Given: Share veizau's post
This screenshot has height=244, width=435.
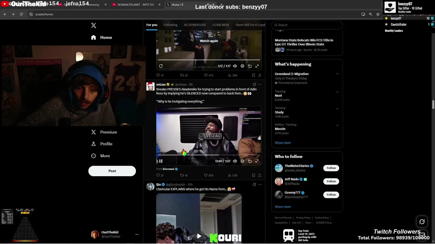Looking at the screenshot, I should (260, 175).
